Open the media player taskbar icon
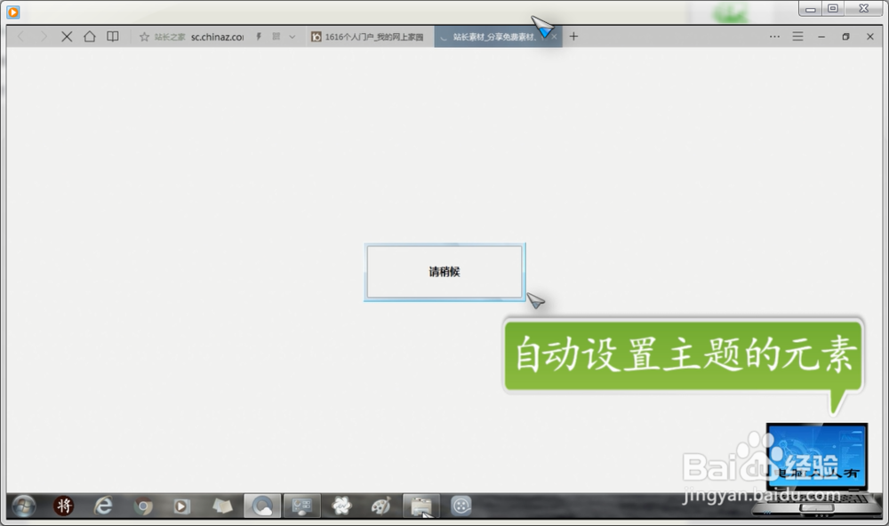This screenshot has width=889, height=526. pyautogui.click(x=181, y=506)
